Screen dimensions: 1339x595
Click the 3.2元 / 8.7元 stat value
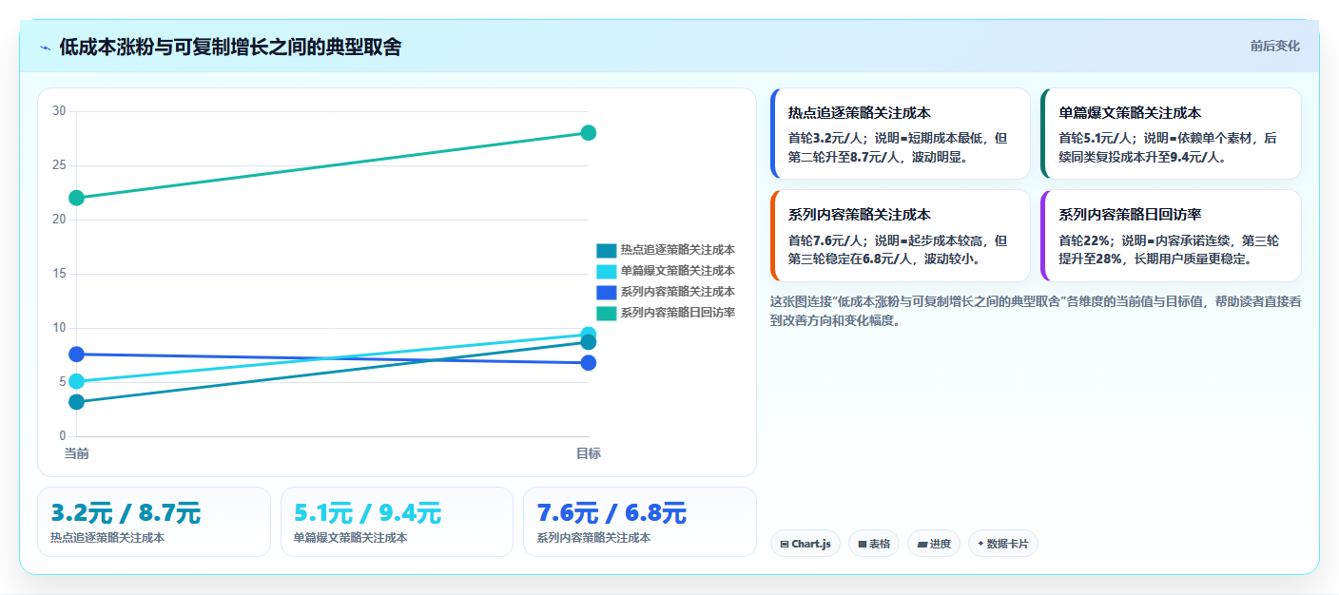click(126, 513)
